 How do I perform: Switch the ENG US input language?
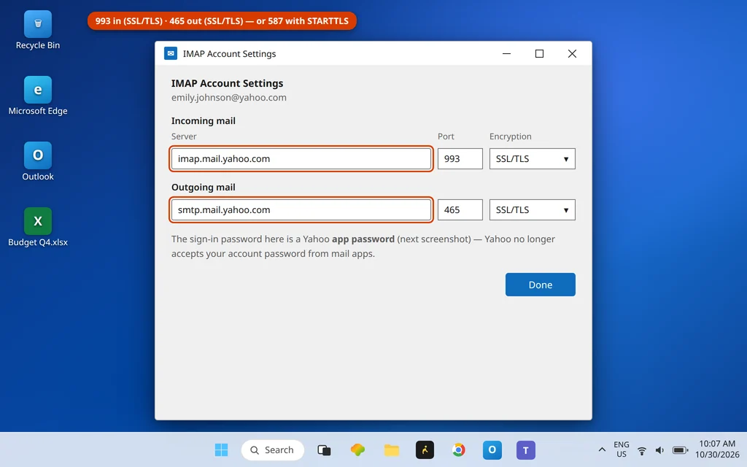(x=622, y=449)
